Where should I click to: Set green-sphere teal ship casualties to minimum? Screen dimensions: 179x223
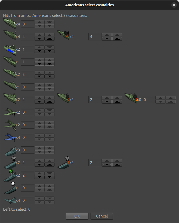[50, 177]
